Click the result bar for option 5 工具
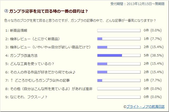This screenshot has height=112, width=169. 119,64
